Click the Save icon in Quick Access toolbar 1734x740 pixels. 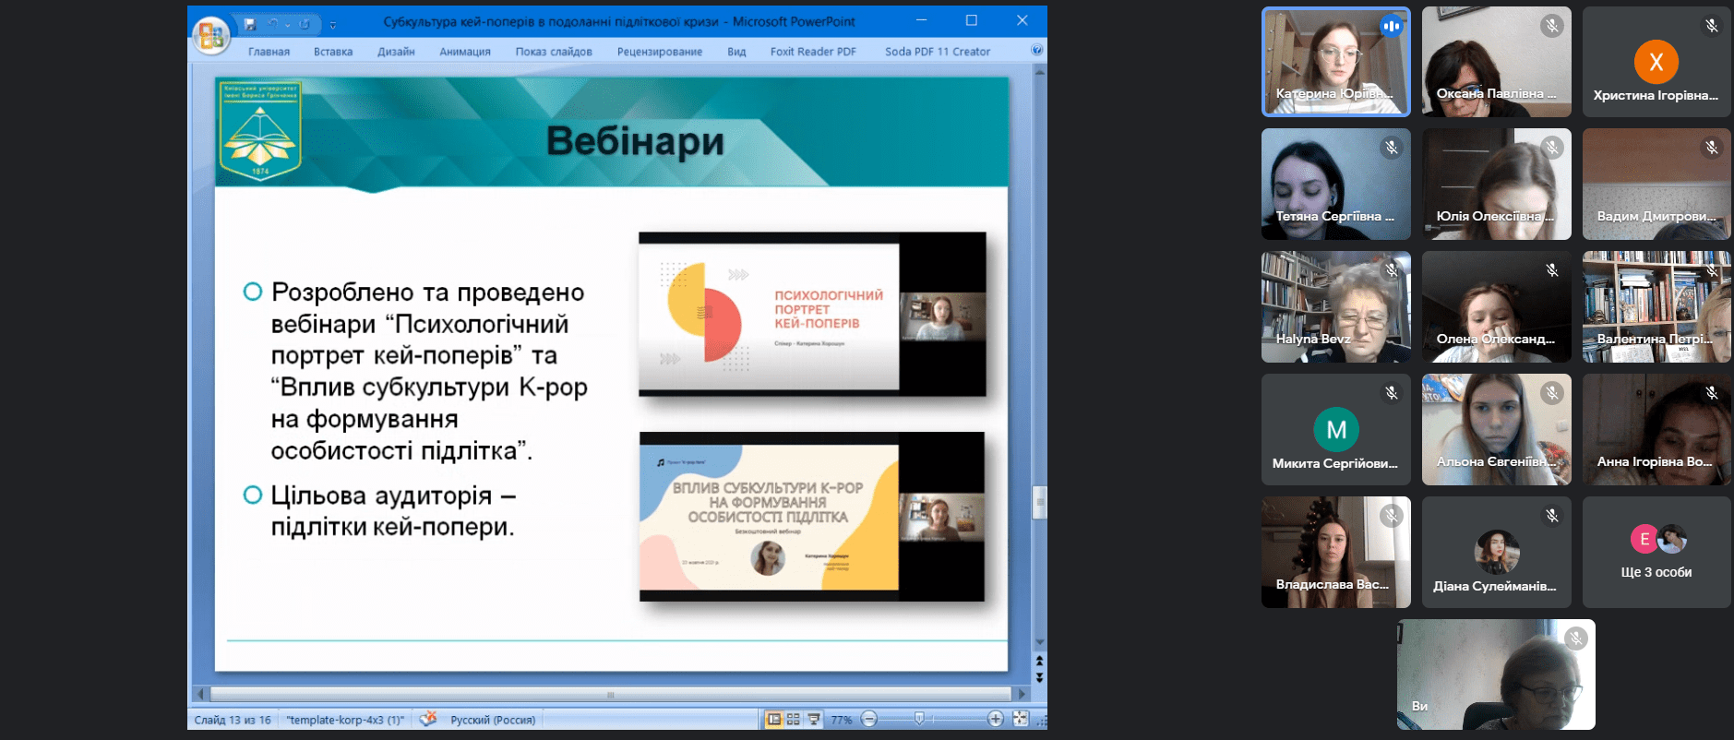pos(250,24)
